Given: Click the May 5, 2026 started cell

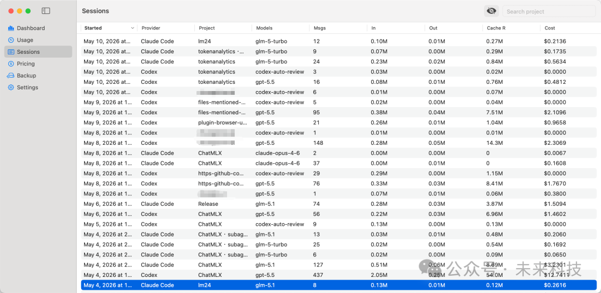Looking at the screenshot, I should tap(108, 224).
